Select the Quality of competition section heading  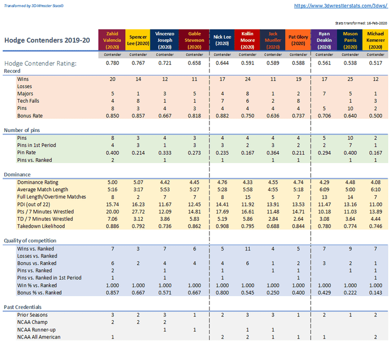[32, 241]
